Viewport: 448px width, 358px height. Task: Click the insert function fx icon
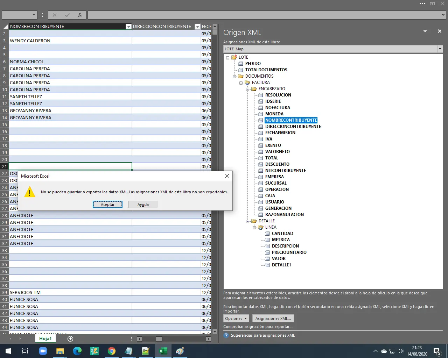click(79, 15)
